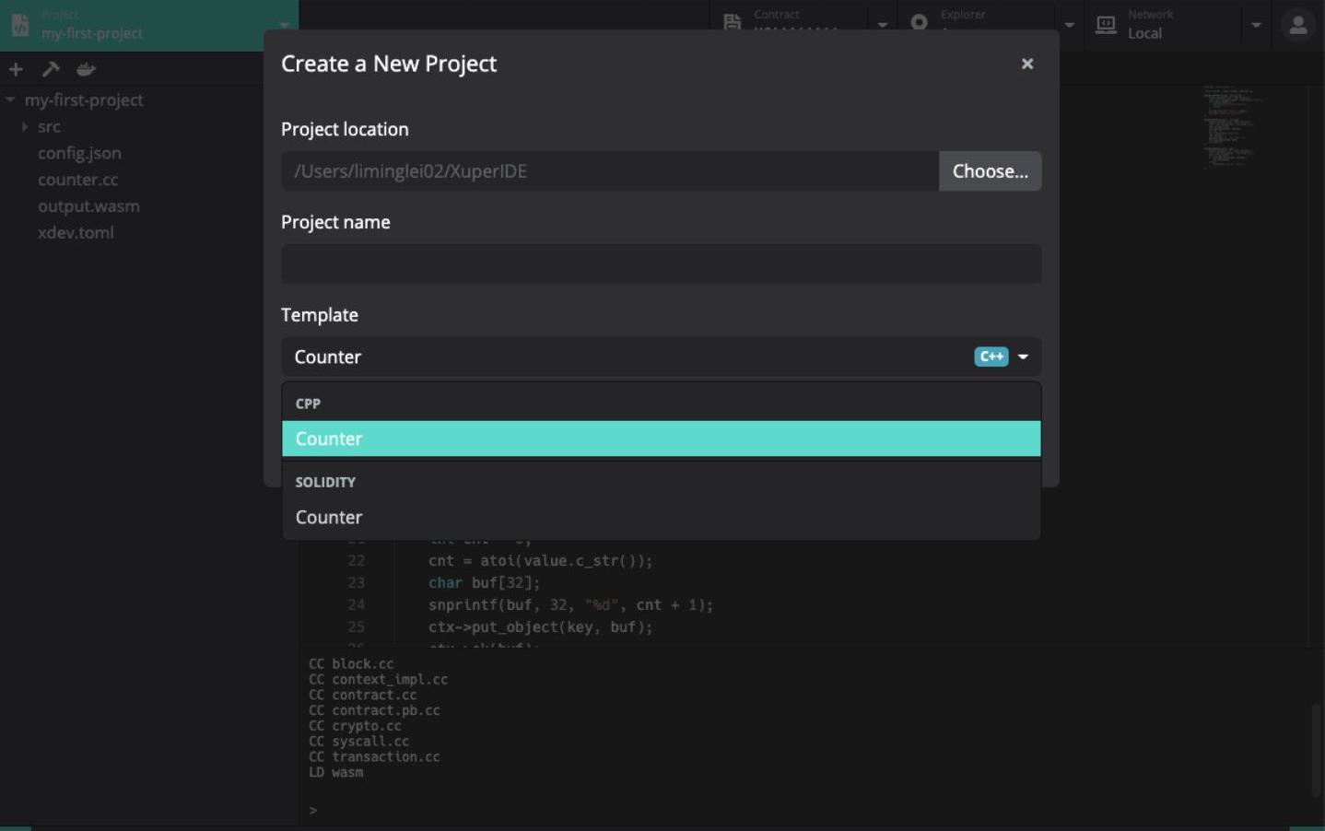This screenshot has width=1325, height=831.
Task: Click the Docker whale icon
Action: point(86,69)
